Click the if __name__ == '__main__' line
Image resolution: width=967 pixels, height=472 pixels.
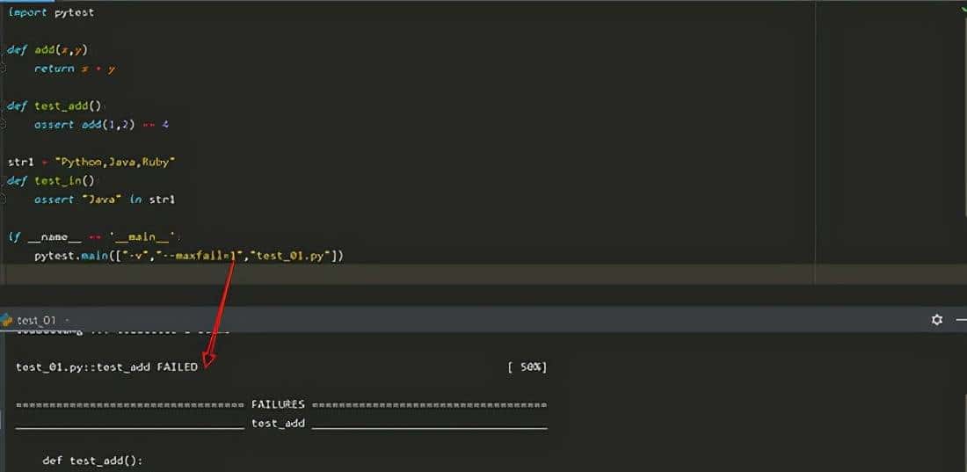point(92,237)
